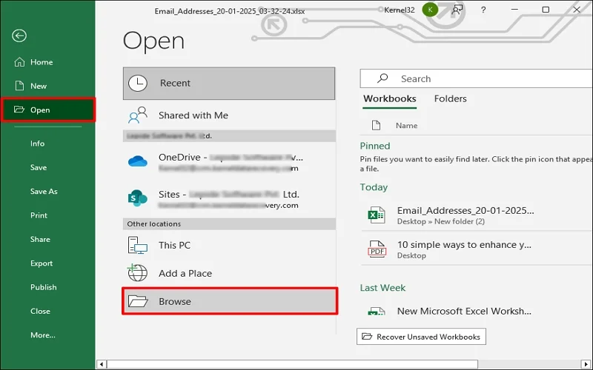The width and height of the screenshot is (593, 370).
Task: Open Shared with Me
Action: (229, 115)
